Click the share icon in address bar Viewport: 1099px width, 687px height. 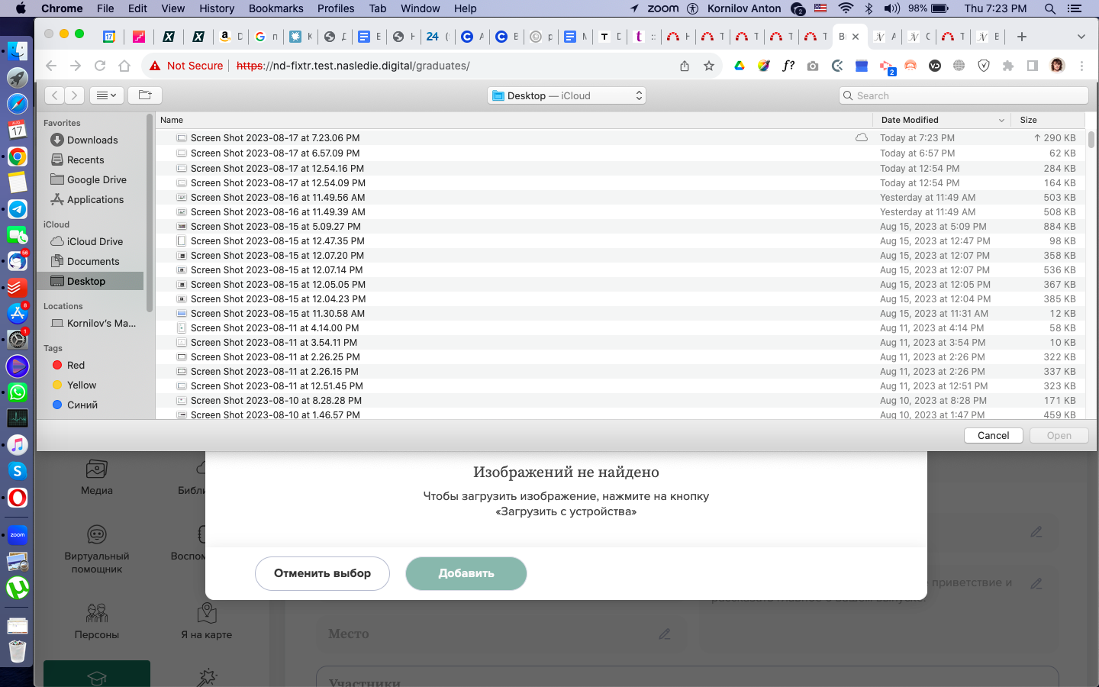[x=685, y=66]
